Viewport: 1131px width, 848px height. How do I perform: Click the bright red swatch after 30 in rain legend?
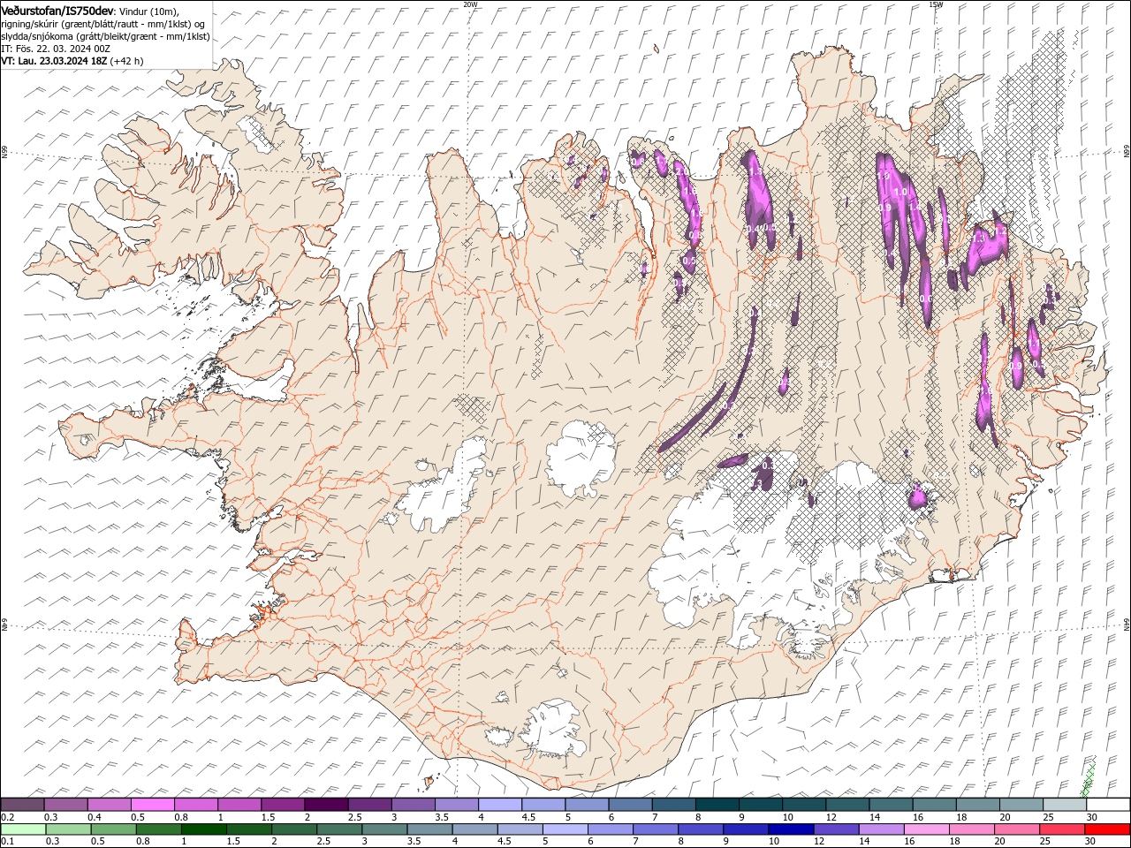[1107, 829]
